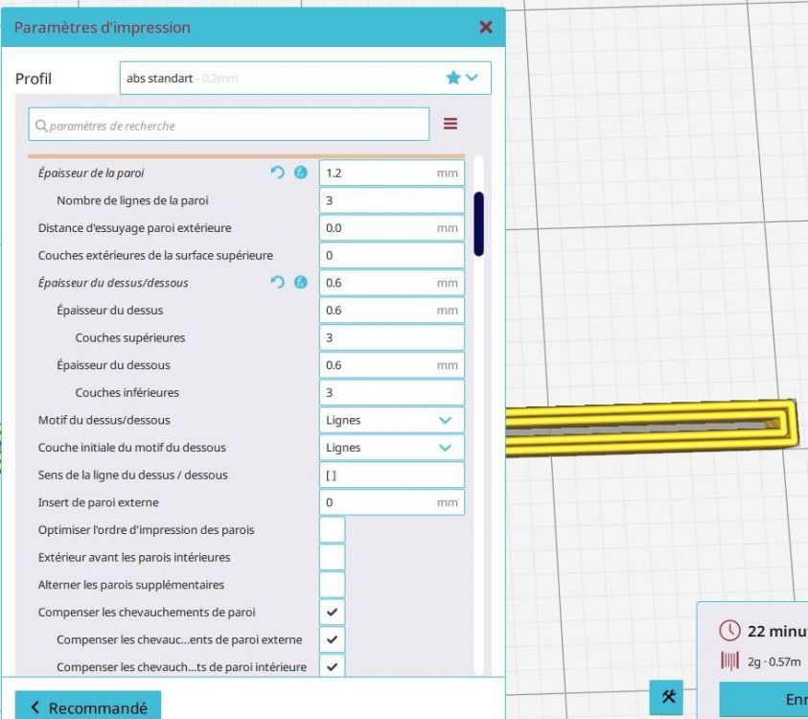This screenshot has height=719, width=808.
Task: Click the Épaisseur de la paroi label
Action: click(91, 174)
